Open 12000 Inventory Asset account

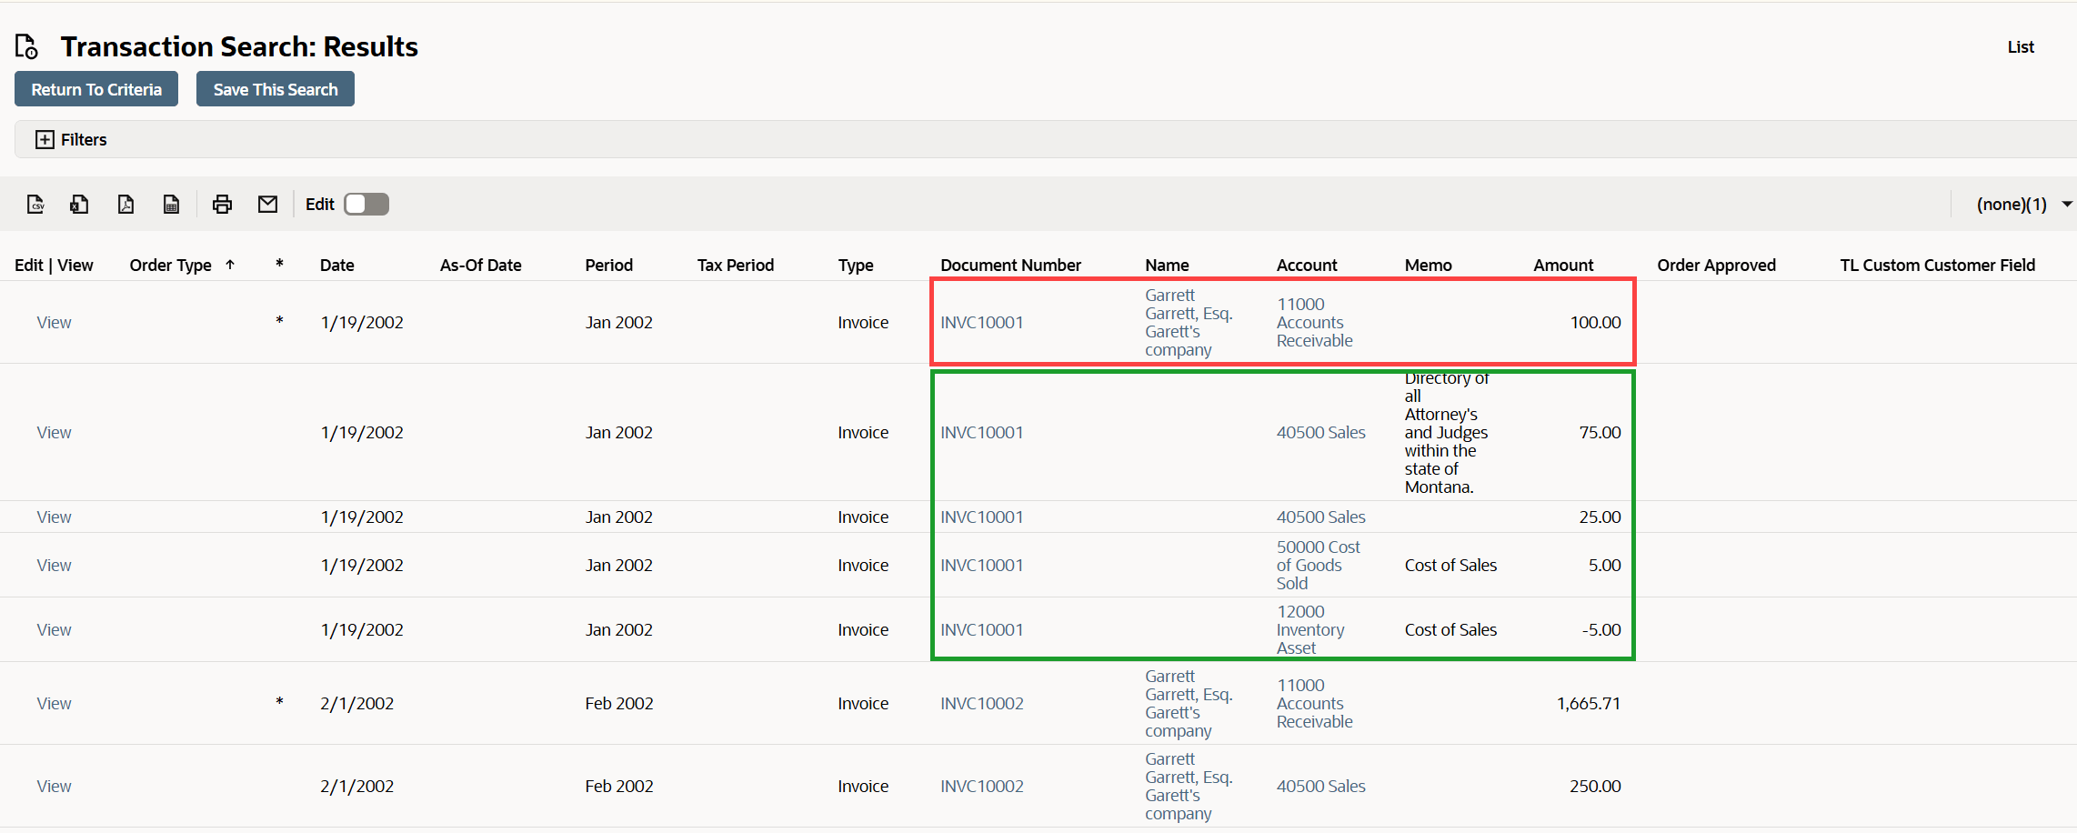click(x=1310, y=630)
